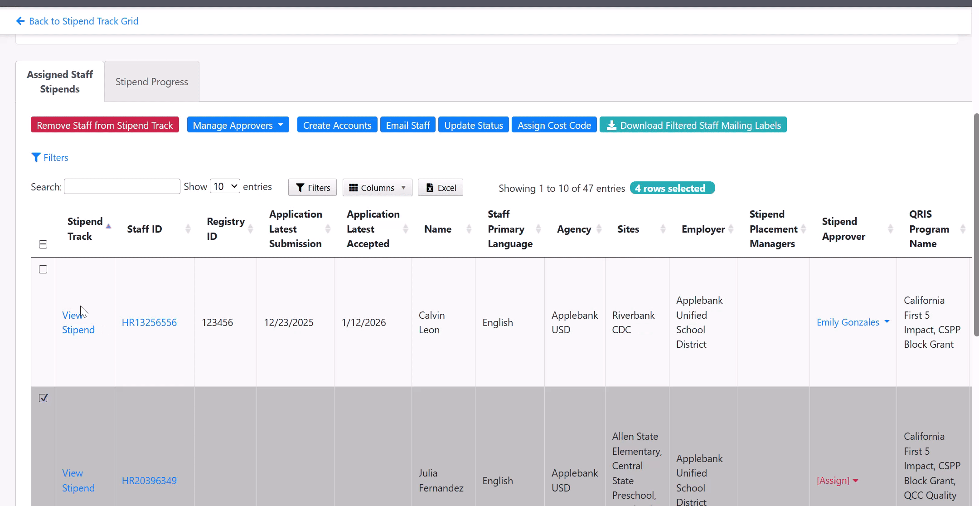The height and width of the screenshot is (506, 979).
Task: Click the Excel export button
Action: point(440,188)
